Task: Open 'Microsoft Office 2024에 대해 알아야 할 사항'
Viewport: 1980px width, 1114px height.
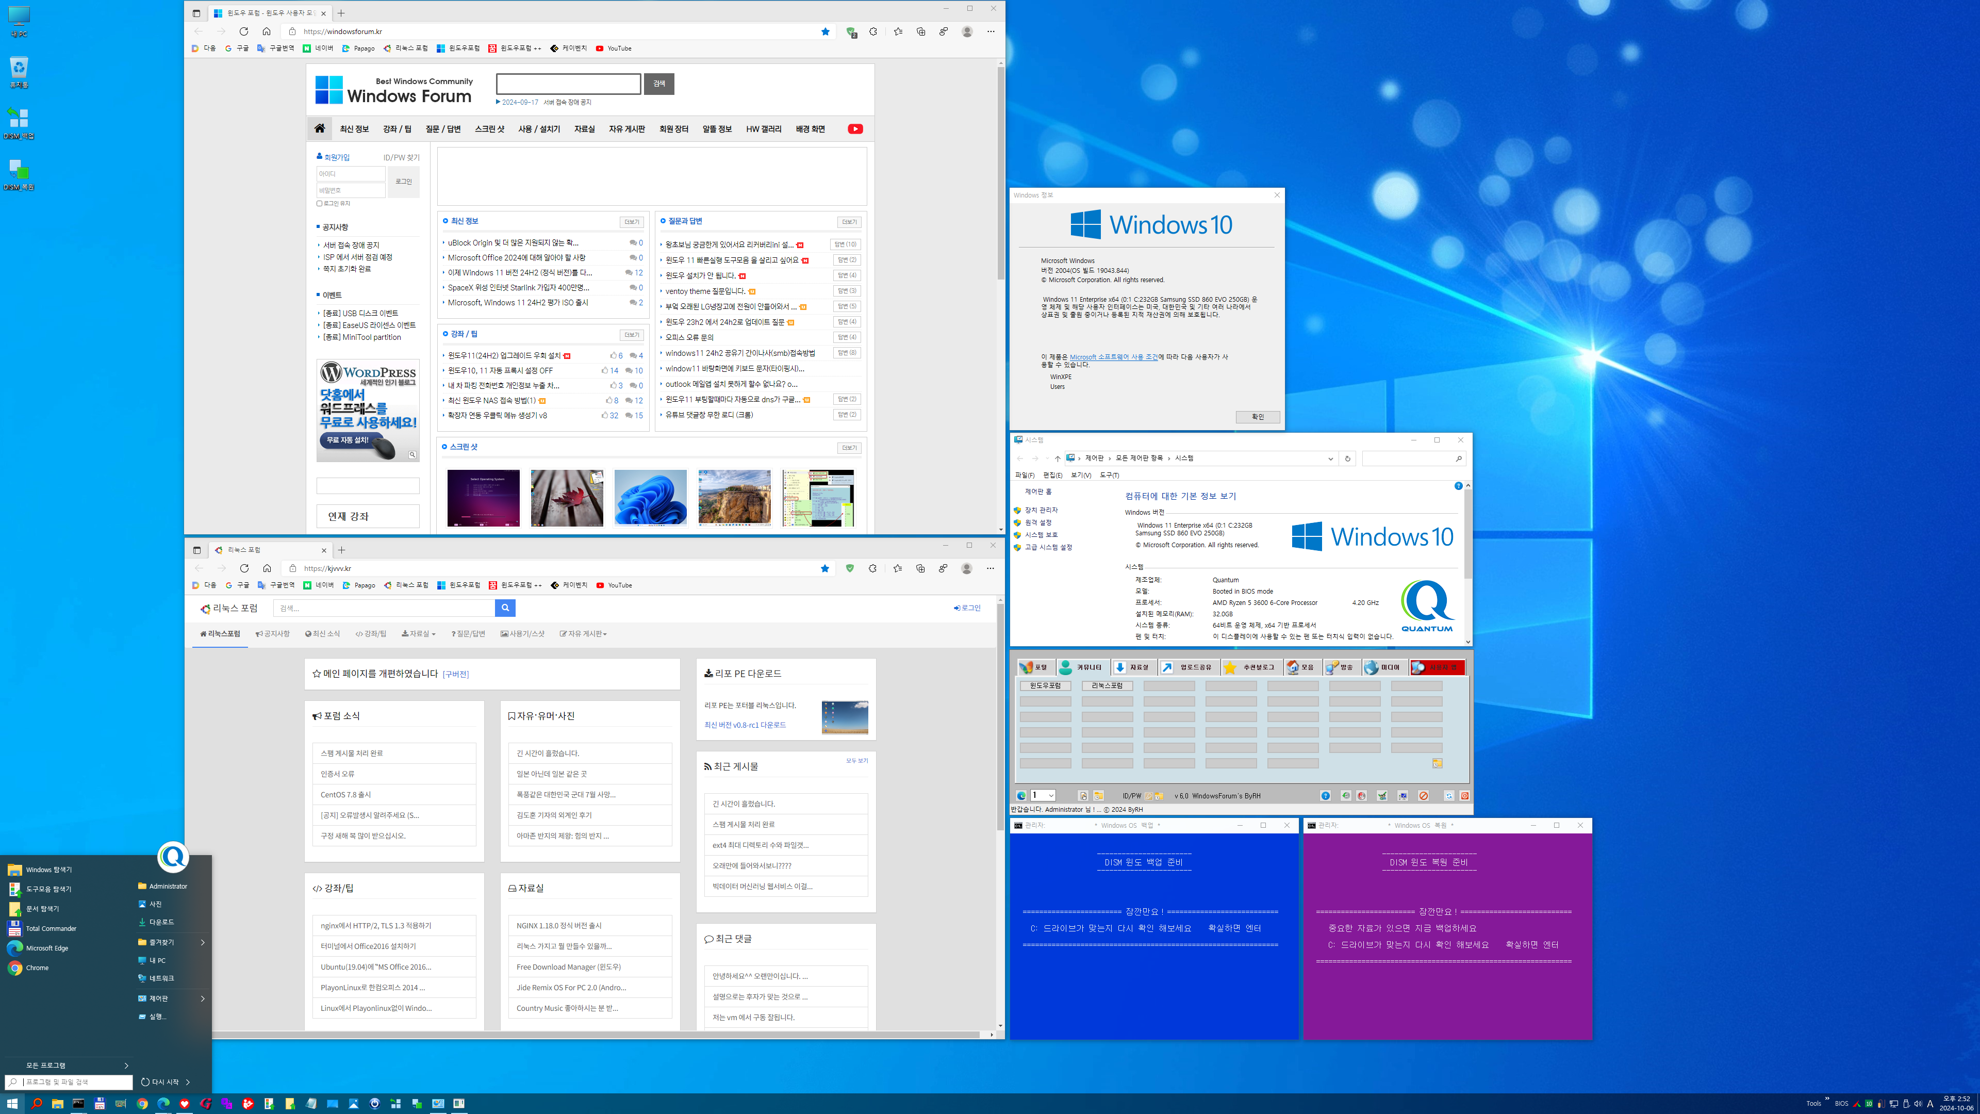Action: click(517, 257)
